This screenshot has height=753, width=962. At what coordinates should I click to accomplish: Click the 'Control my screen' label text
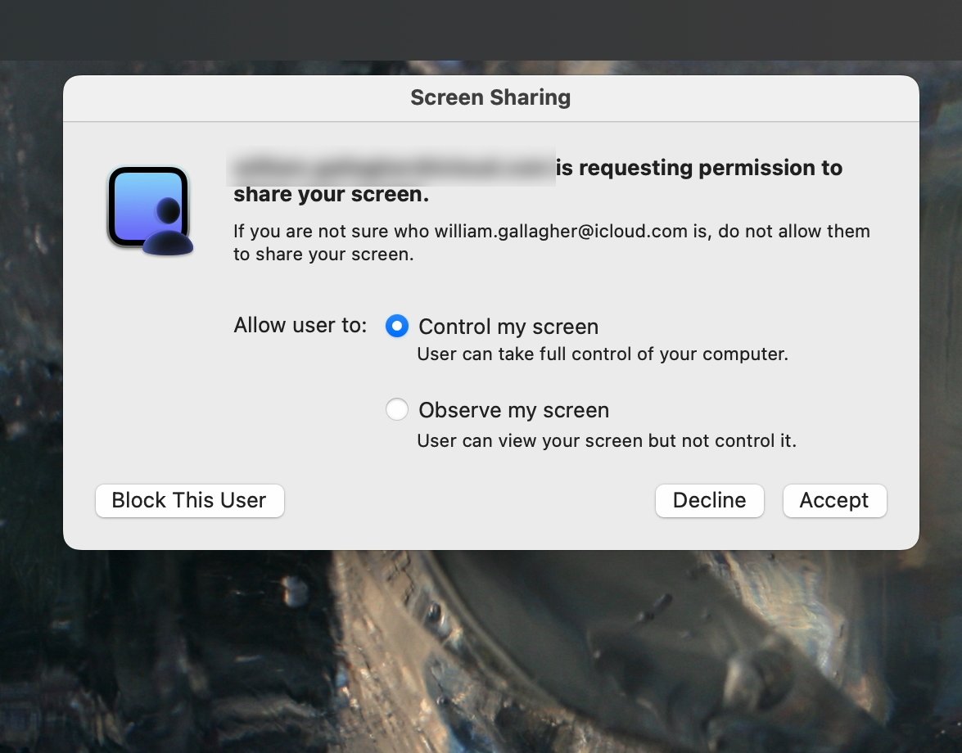click(x=508, y=327)
